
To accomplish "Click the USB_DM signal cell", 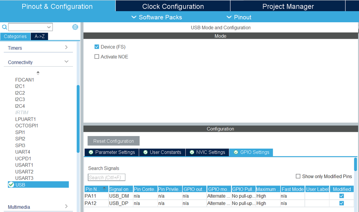I will point(121,196).
